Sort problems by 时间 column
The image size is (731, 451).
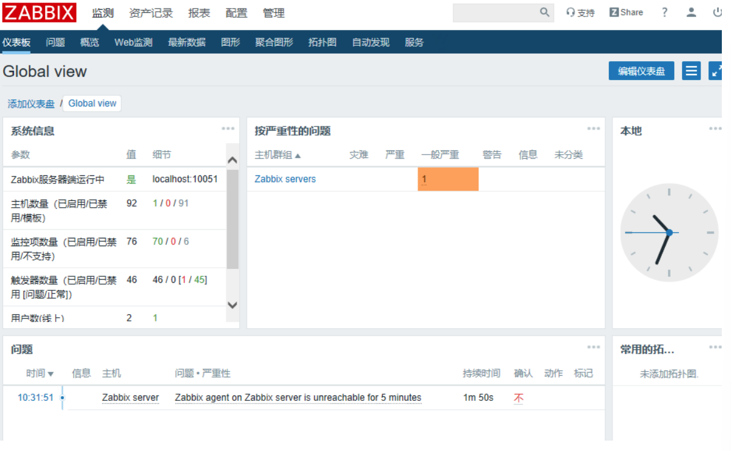click(40, 373)
